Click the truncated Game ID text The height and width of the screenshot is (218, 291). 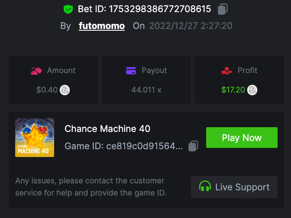pyautogui.click(x=123, y=146)
